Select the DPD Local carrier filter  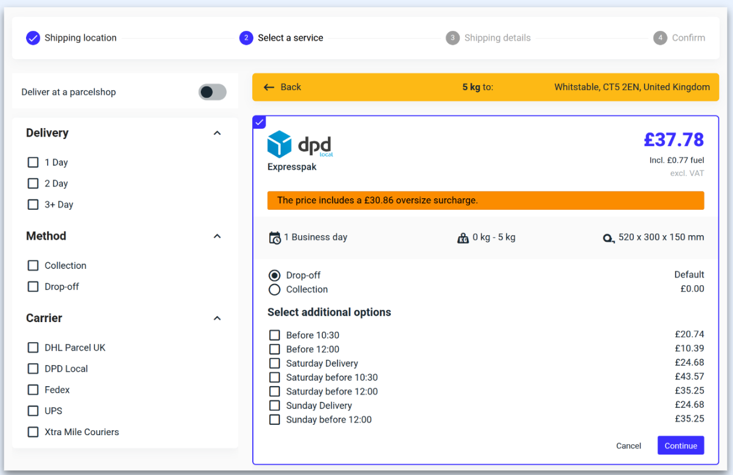tap(33, 369)
